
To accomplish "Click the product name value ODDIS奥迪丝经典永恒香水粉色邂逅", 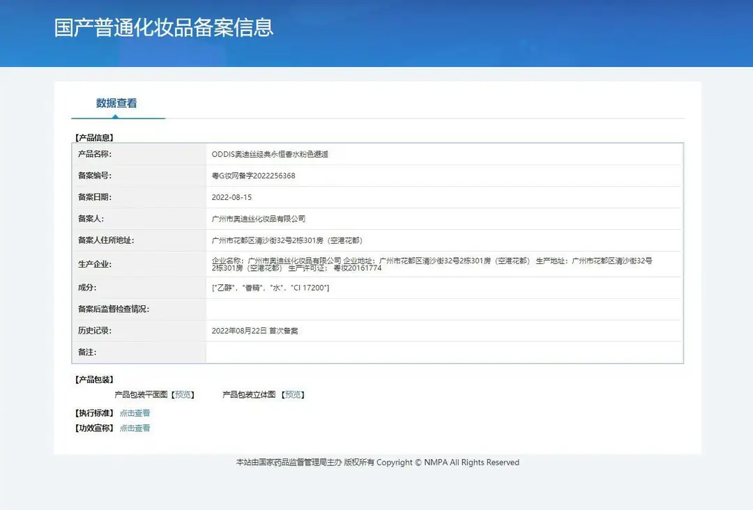I will click(270, 154).
